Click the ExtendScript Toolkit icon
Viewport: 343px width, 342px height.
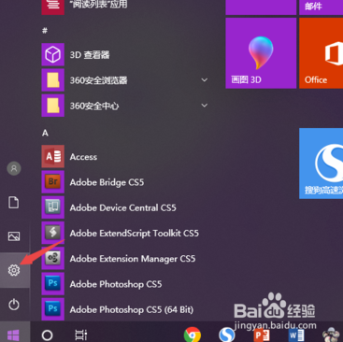pos(53,233)
